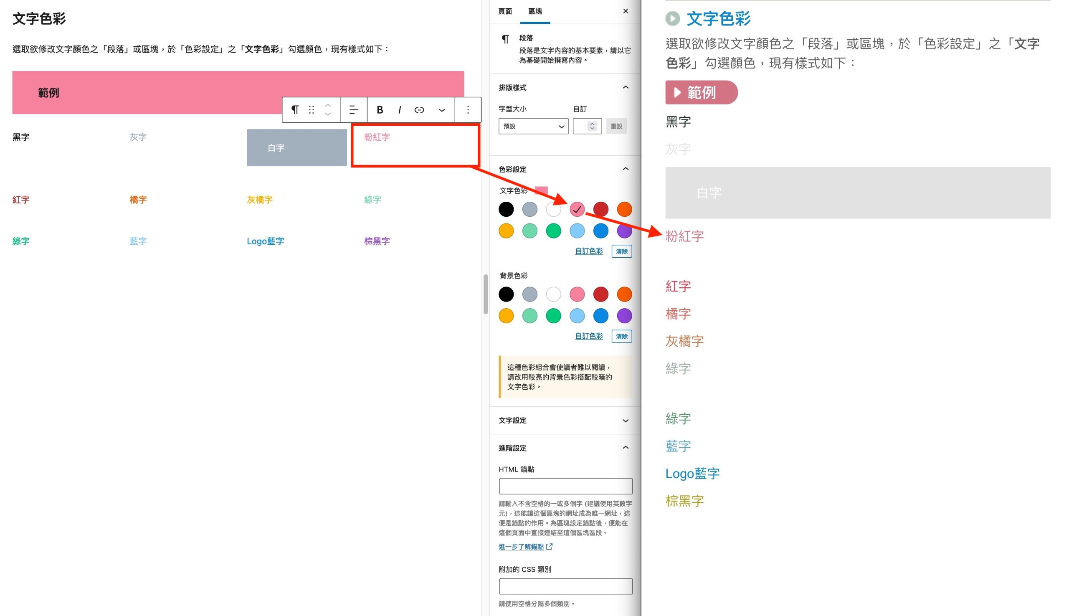Close the settings sidebar with X
The image size is (1069, 616).
626,11
